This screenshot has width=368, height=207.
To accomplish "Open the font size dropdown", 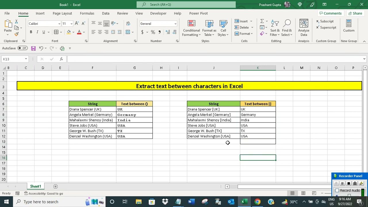I will click(71, 24).
